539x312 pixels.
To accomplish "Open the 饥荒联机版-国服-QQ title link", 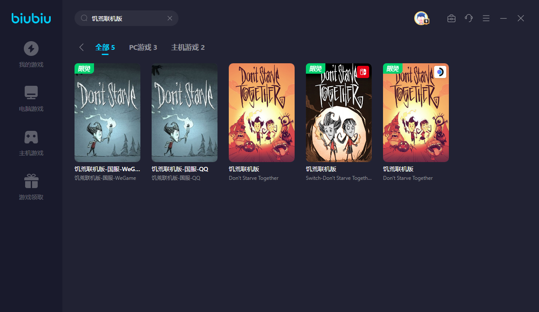I will point(179,169).
